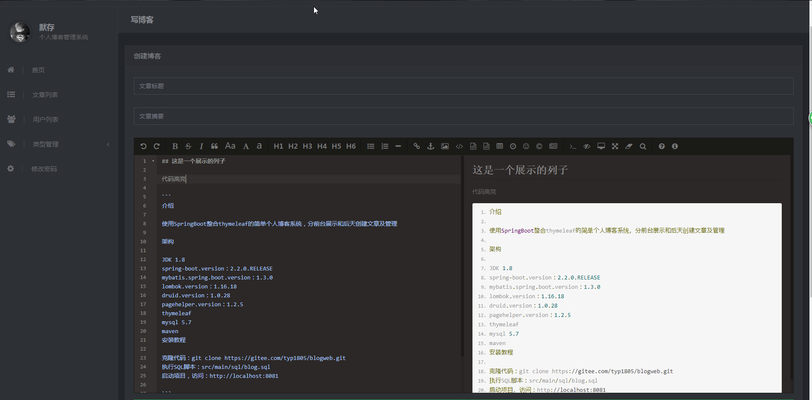Insert H6 heading
This screenshot has height=400, width=812.
pyautogui.click(x=351, y=146)
